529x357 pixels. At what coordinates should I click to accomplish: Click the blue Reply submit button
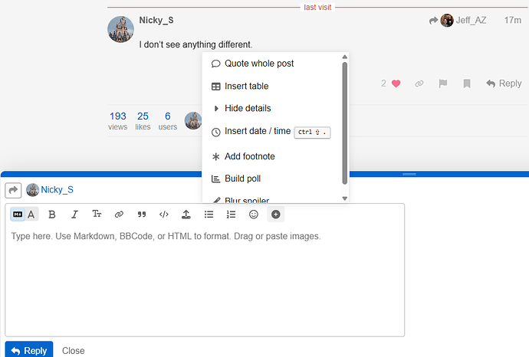point(29,350)
